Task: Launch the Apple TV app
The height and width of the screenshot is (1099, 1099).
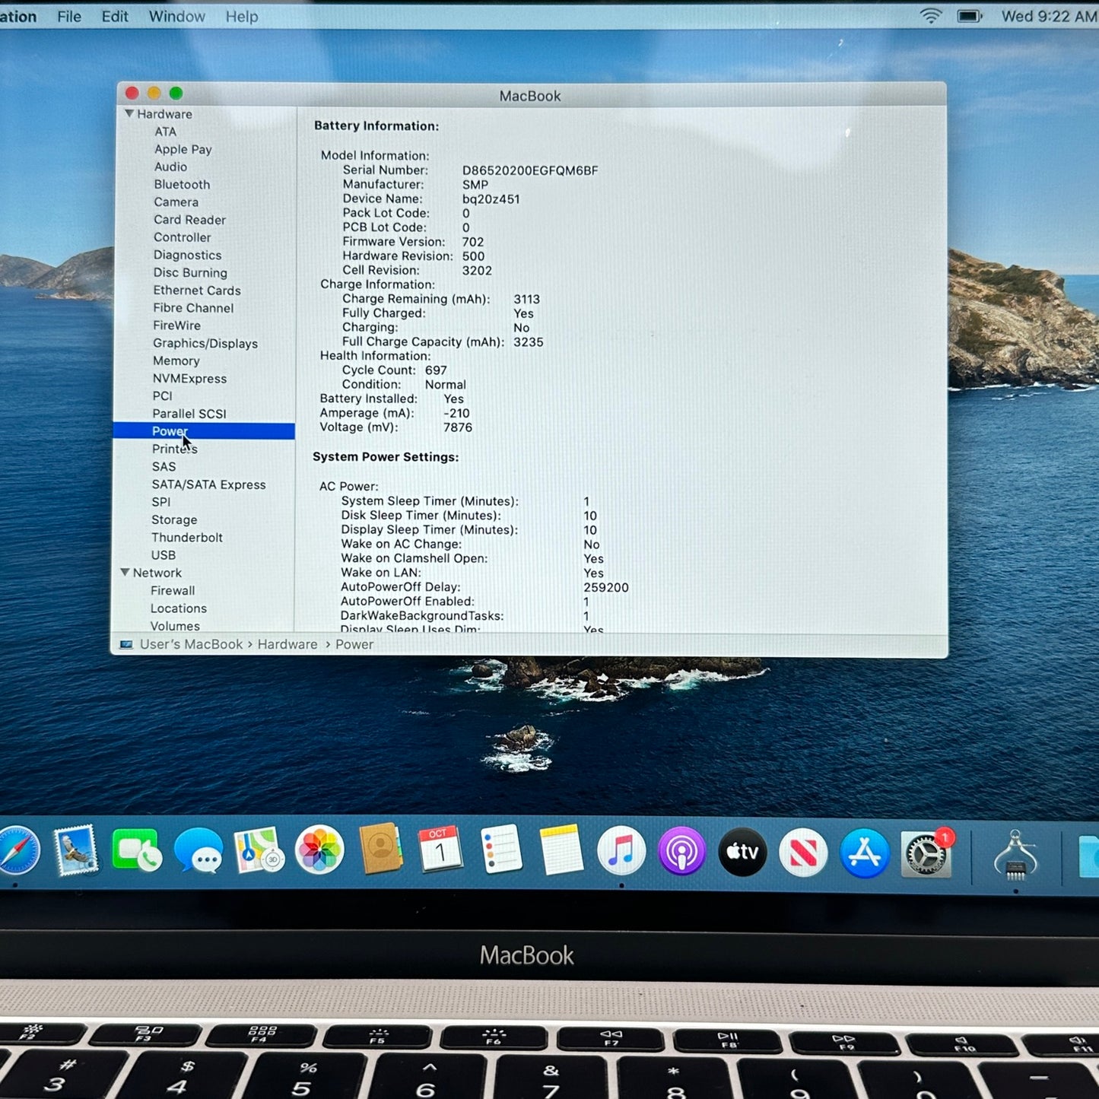Action: (x=742, y=852)
